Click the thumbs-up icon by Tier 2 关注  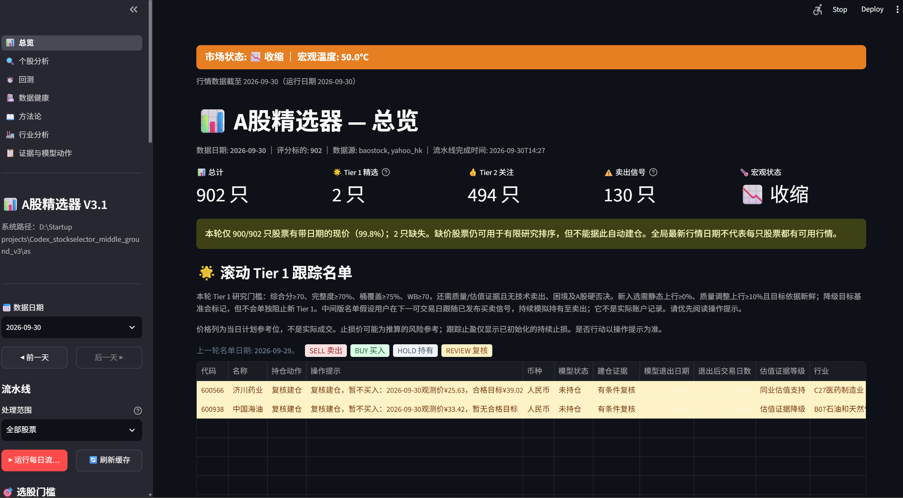(473, 172)
